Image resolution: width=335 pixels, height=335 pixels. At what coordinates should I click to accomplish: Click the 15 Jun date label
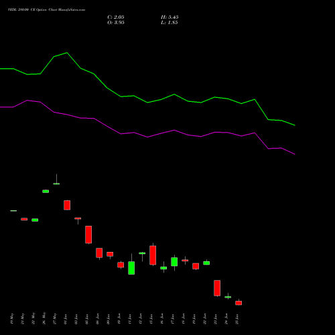[x=151, y=319]
